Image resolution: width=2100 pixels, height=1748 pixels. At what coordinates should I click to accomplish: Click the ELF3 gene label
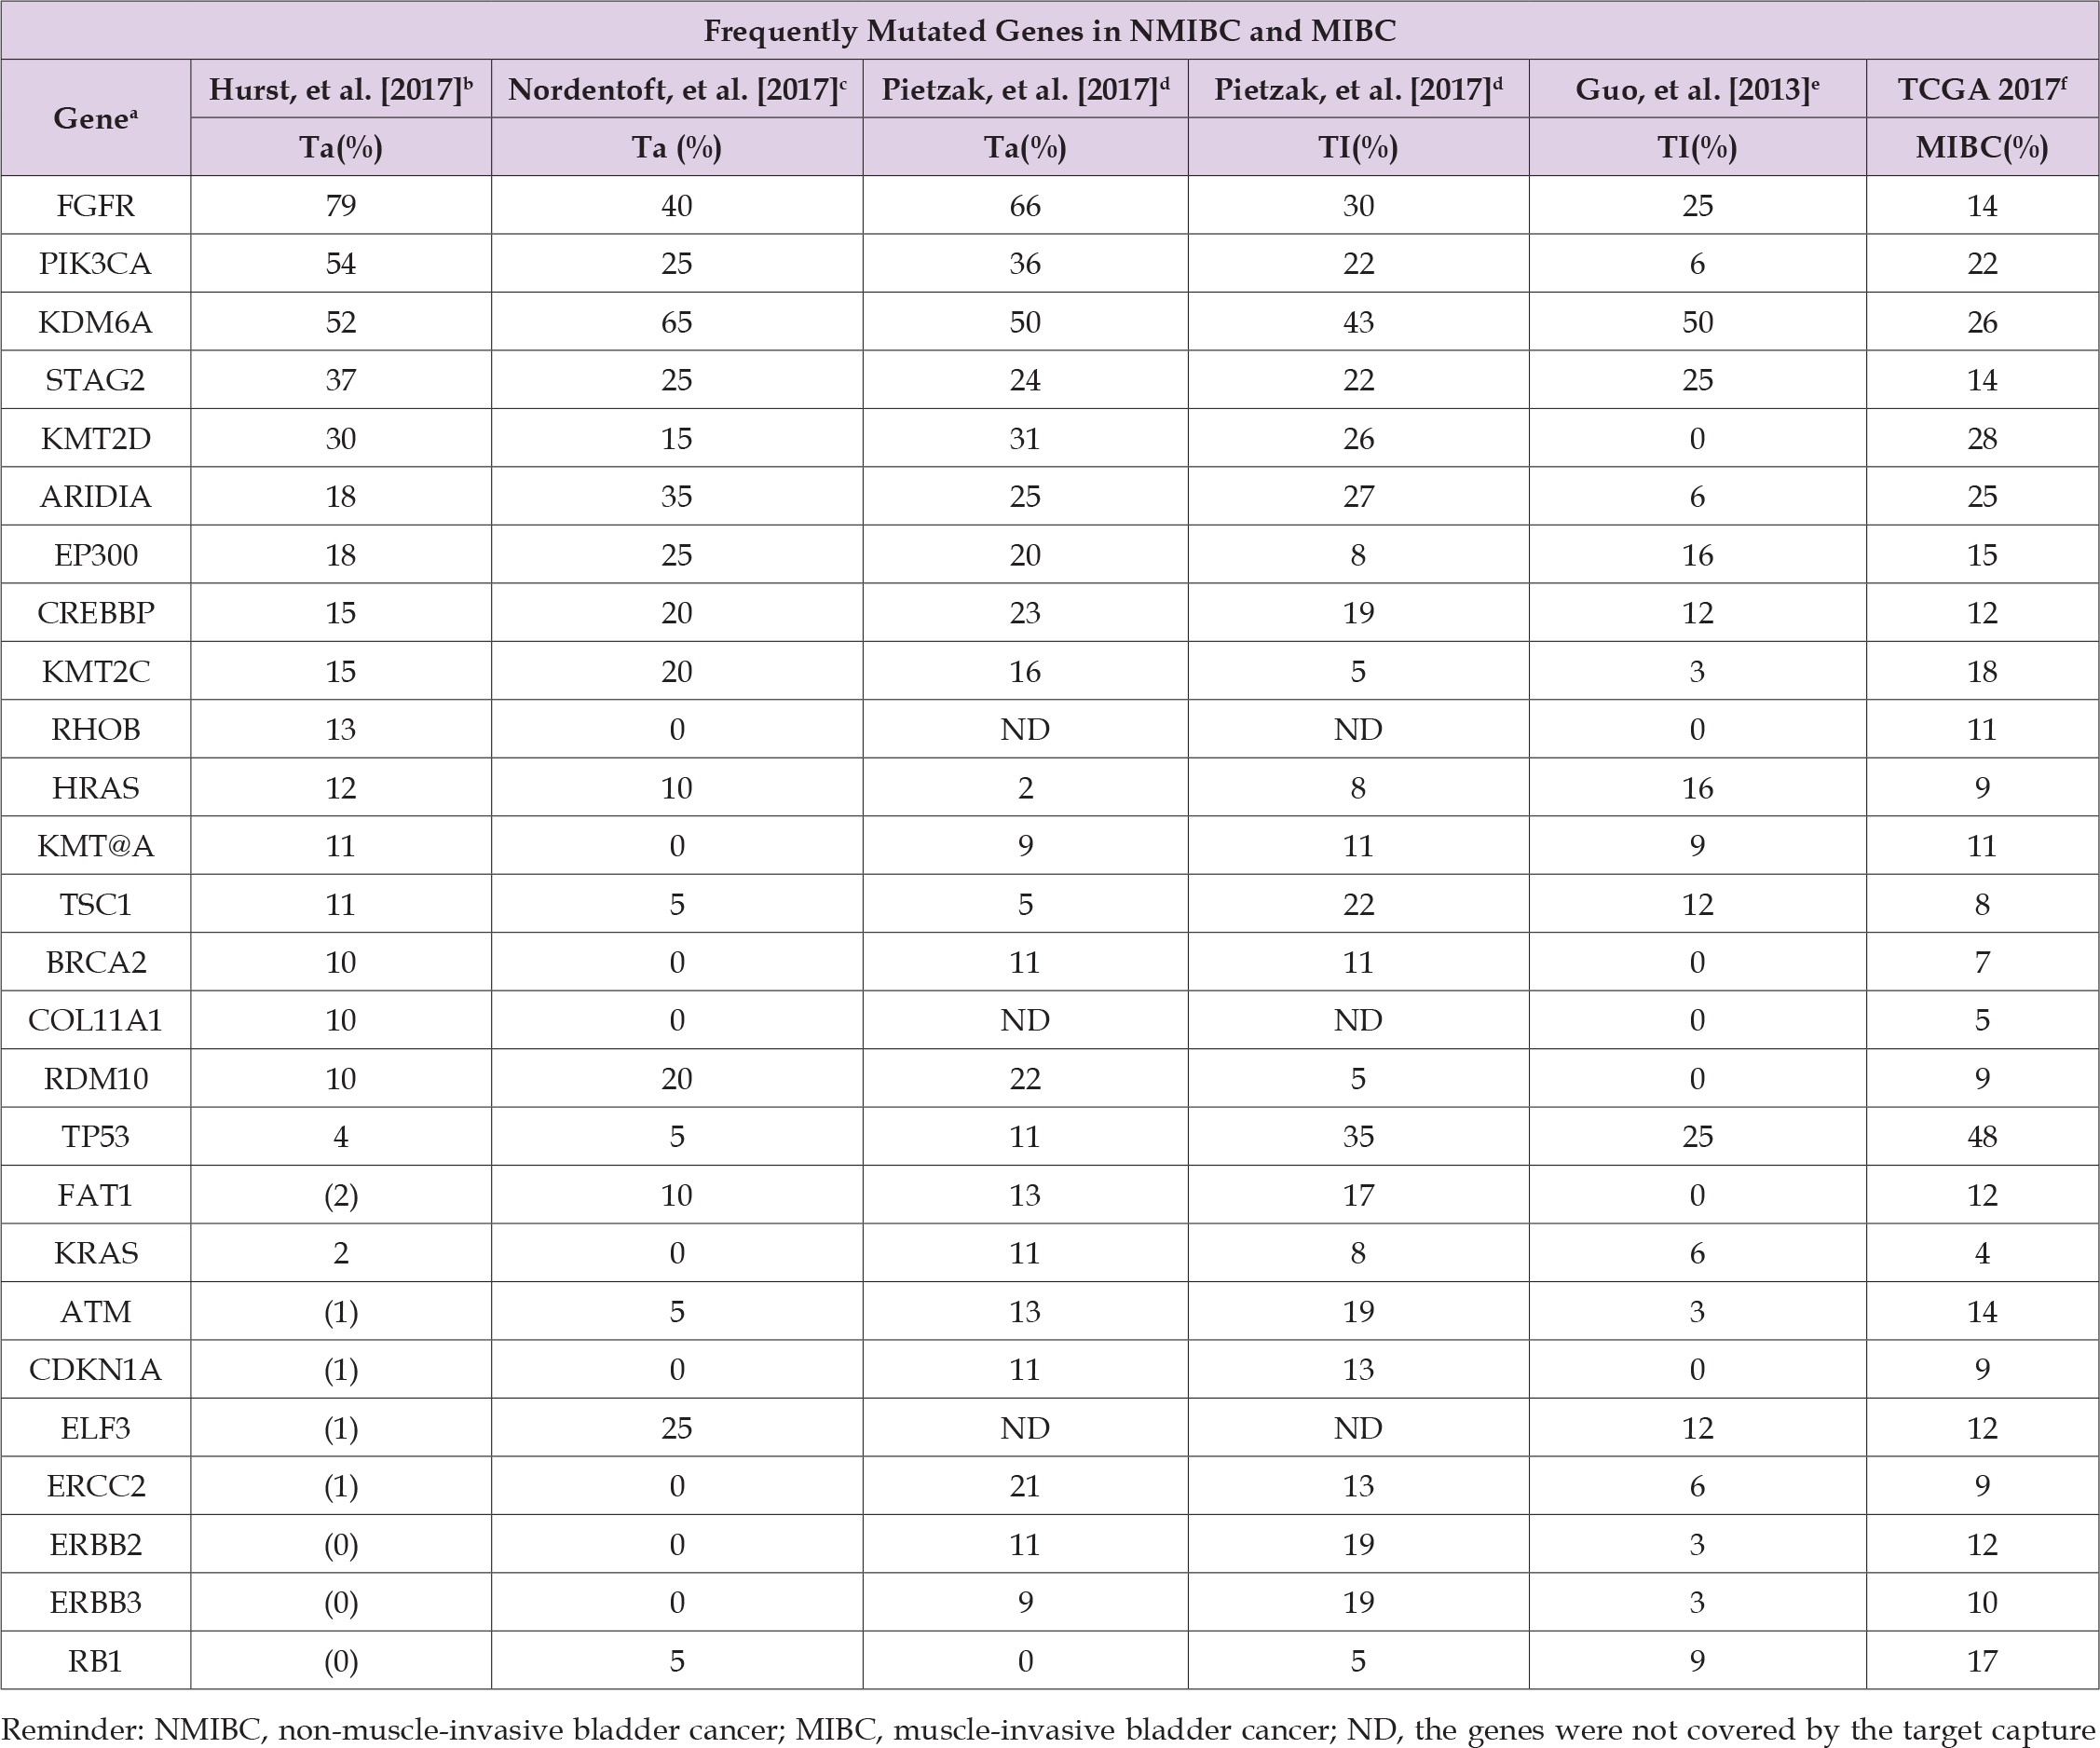tap(95, 1428)
